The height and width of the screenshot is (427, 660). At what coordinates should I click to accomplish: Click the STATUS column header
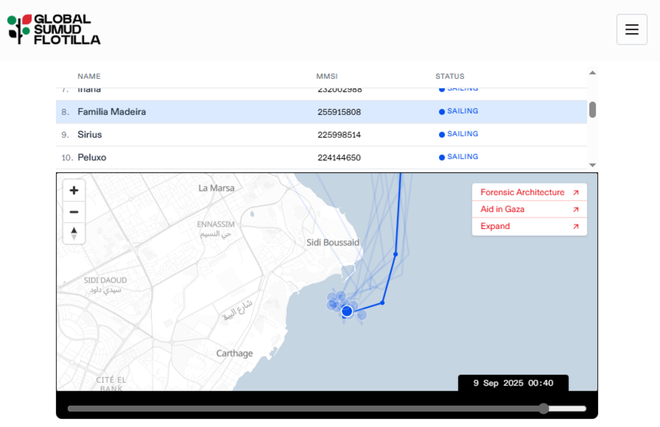pos(449,76)
